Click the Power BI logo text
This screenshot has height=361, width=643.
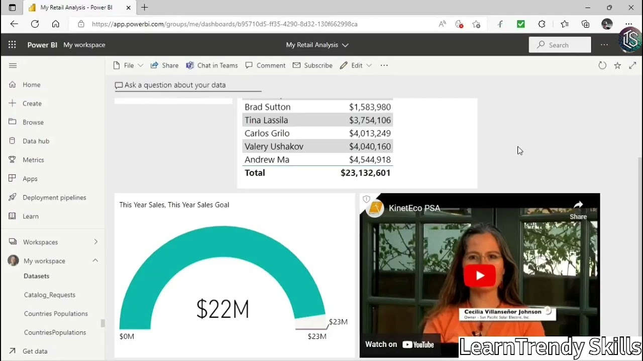(42, 45)
